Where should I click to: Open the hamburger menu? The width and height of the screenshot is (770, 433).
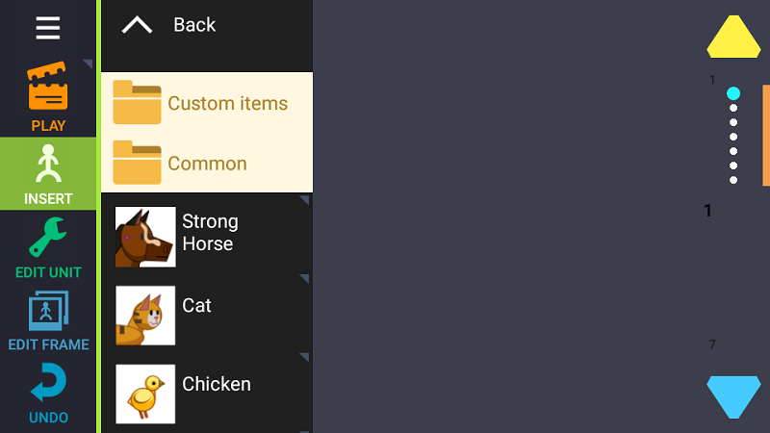pyautogui.click(x=48, y=28)
